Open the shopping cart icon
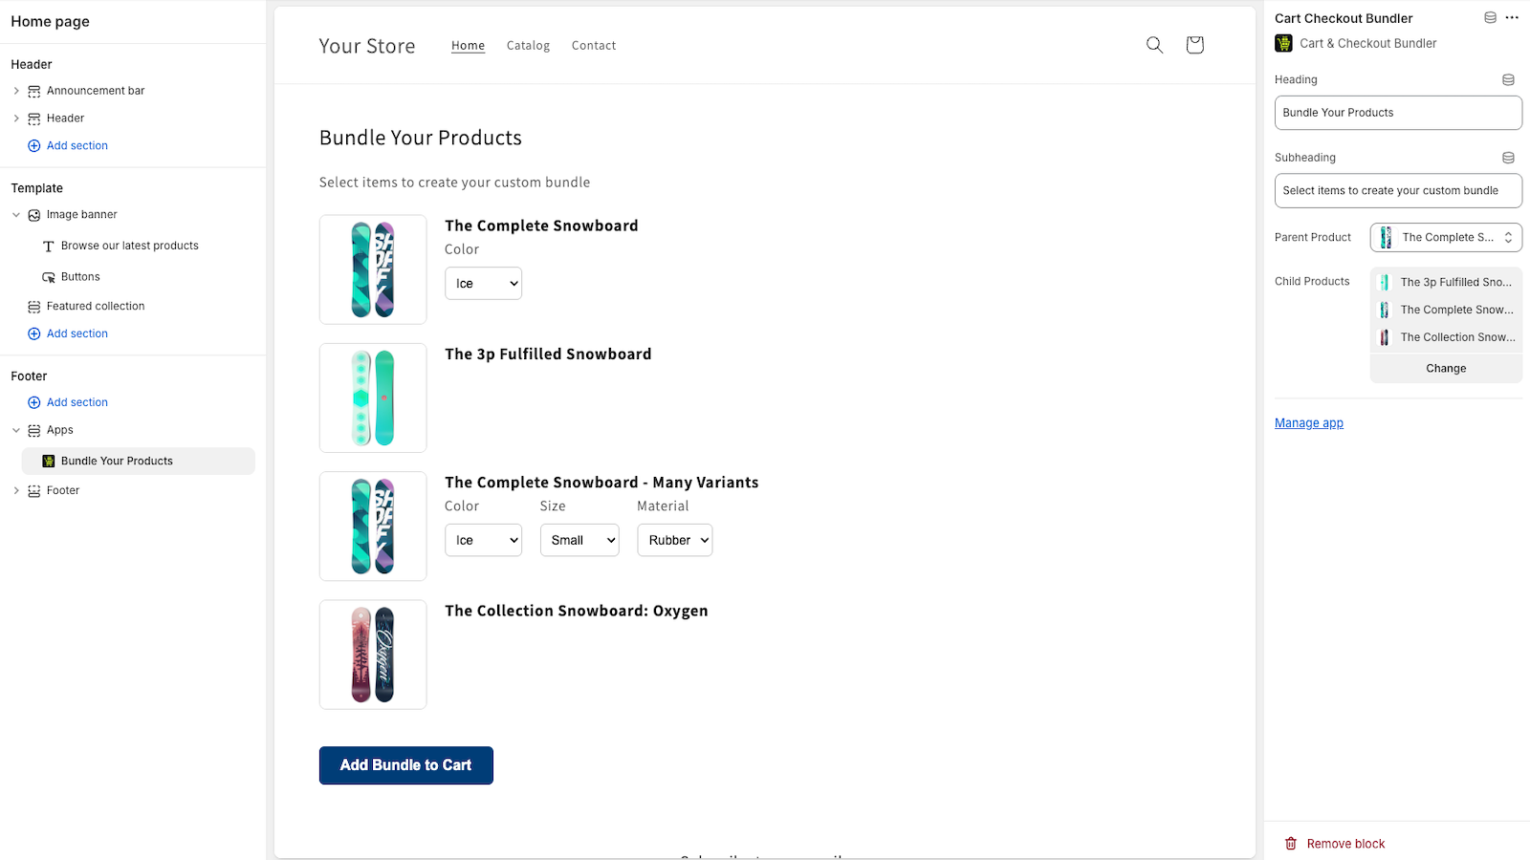 (x=1194, y=45)
